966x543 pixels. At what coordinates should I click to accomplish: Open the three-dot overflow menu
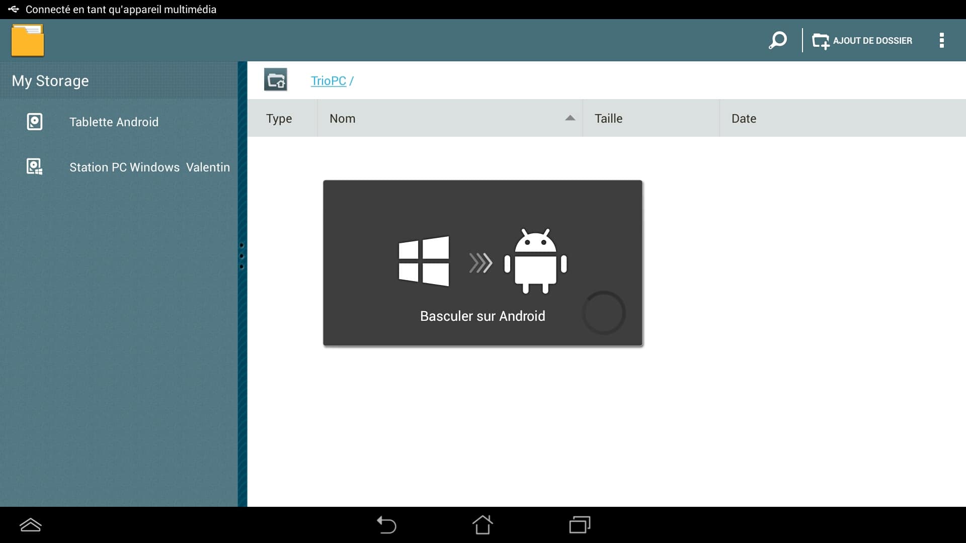[x=941, y=40]
